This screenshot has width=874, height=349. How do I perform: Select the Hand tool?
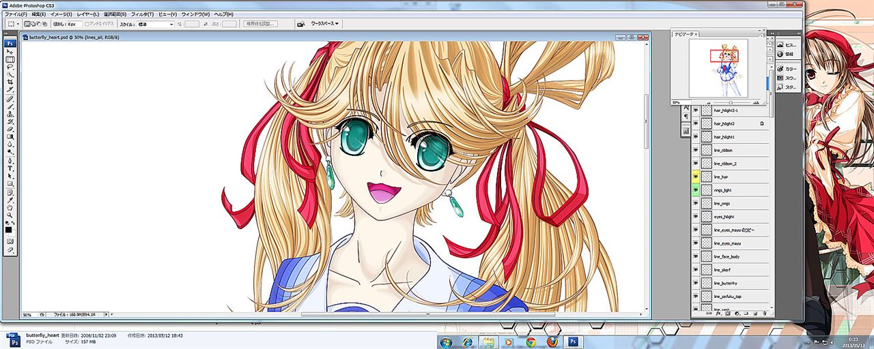[x=10, y=208]
